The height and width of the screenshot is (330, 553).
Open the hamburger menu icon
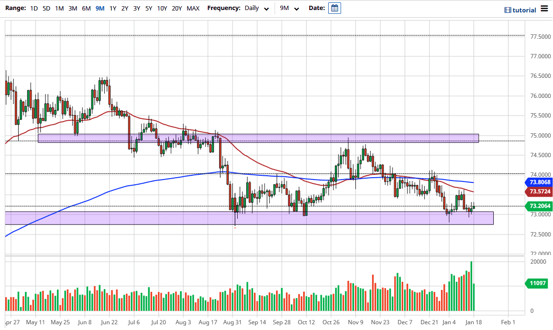click(x=545, y=8)
